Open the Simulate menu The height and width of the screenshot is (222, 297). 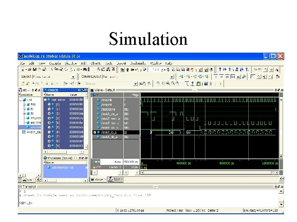point(71,63)
